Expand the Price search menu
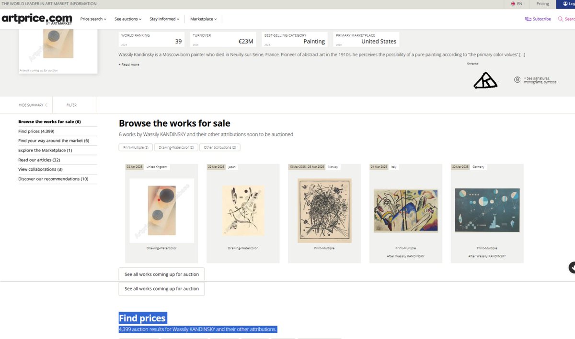 [x=93, y=19]
